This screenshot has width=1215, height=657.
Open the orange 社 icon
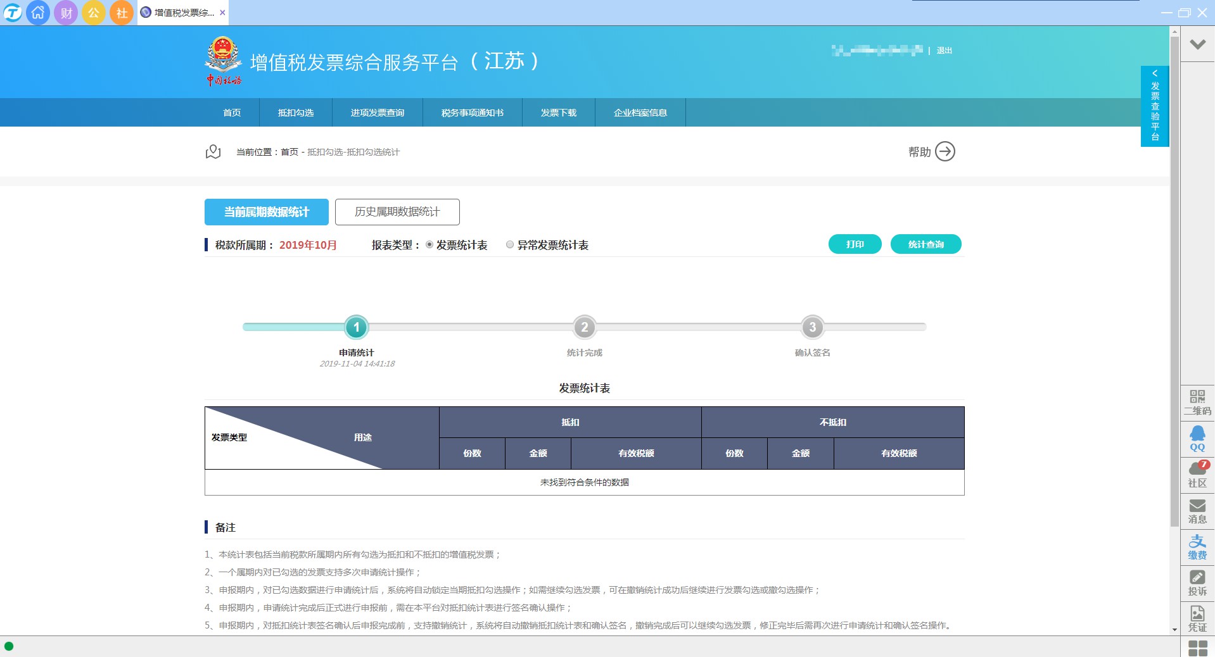[122, 13]
